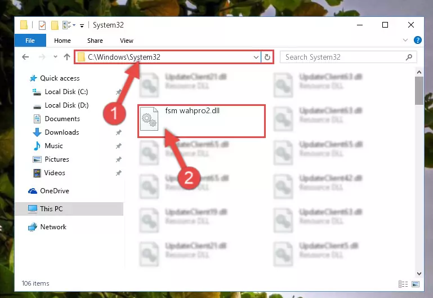The image size is (433, 298).
Task: Switch to details view icon in status bar
Action: coord(403,284)
